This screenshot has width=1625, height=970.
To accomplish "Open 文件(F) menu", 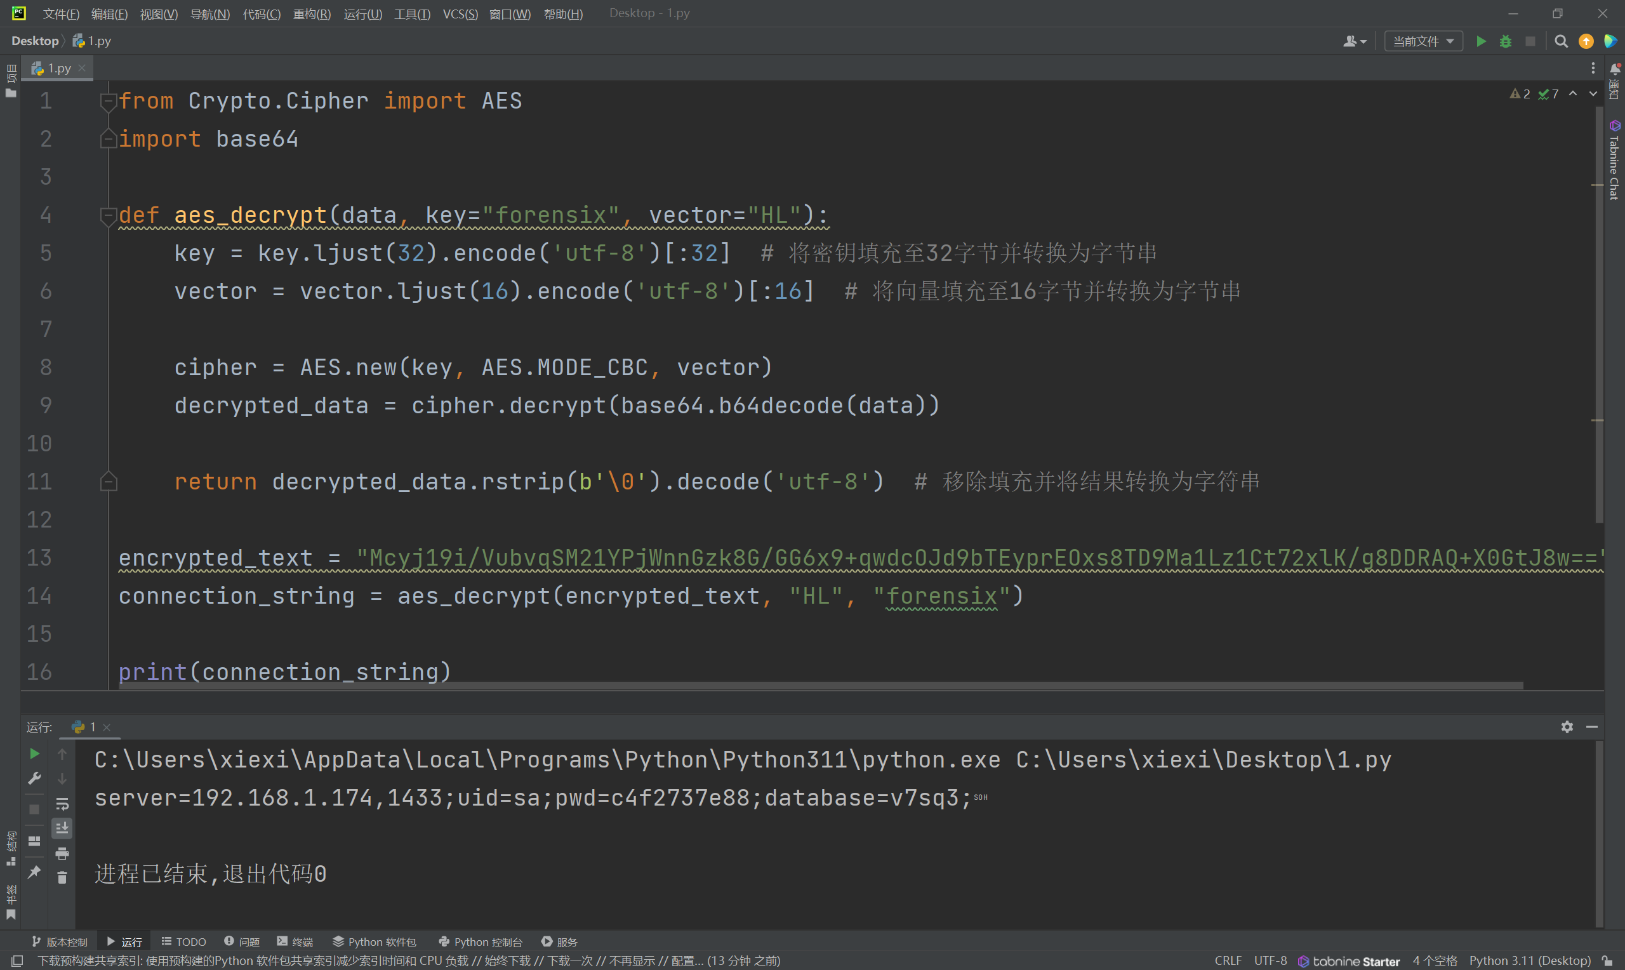I will pyautogui.click(x=61, y=14).
